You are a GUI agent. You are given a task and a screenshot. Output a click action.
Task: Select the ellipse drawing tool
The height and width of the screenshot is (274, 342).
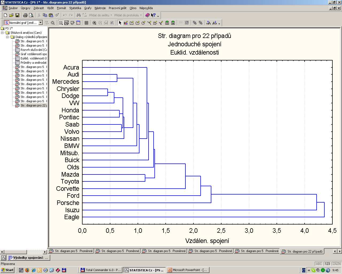click(x=143, y=23)
